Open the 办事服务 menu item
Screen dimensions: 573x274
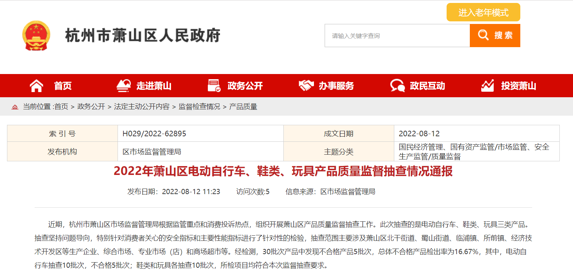pos(336,86)
